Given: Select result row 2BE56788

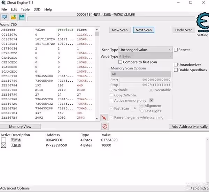Looking at the screenshot, I should (48, 90).
